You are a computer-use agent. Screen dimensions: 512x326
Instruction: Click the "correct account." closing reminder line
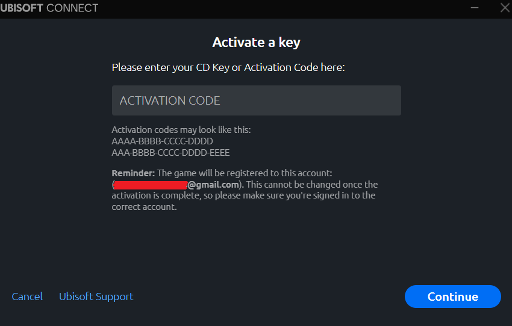pyautogui.click(x=144, y=207)
